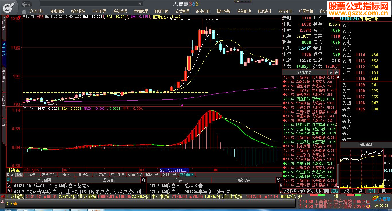Click the back arrow navigation button

pos(24,4)
